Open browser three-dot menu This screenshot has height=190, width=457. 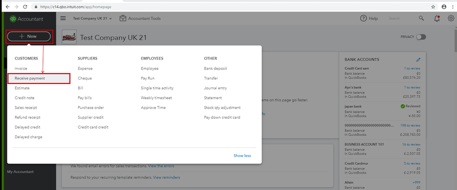point(452,6)
